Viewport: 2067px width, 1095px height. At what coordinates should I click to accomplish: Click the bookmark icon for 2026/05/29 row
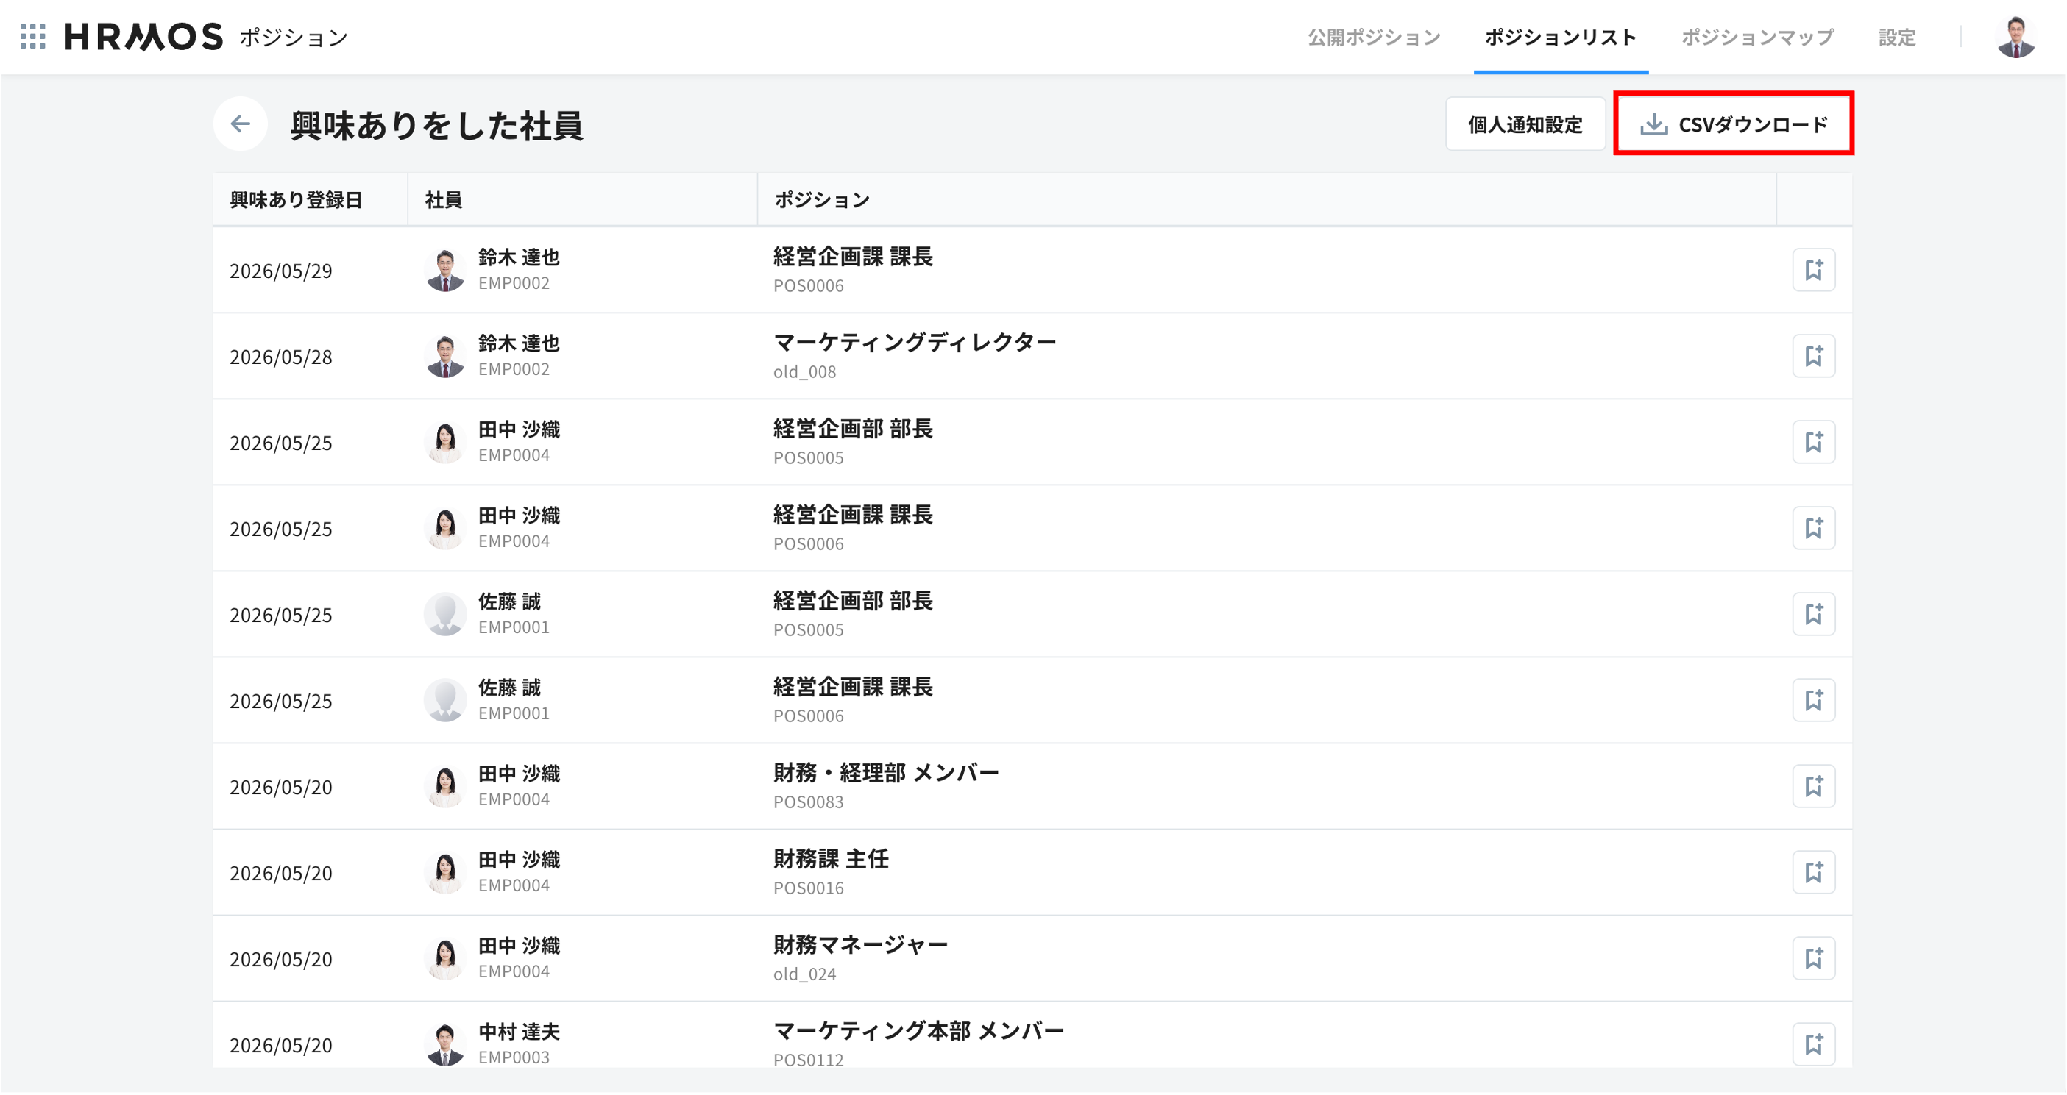[1813, 271]
